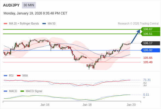Click the MA 20 + Bollinger Bands red swatch
Image resolution: width=161 pixels, height=109 pixels.
pyautogui.click(x=5, y=24)
